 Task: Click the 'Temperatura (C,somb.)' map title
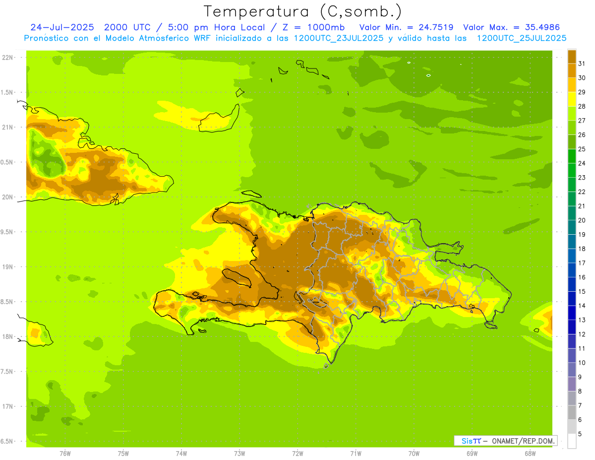(303, 11)
